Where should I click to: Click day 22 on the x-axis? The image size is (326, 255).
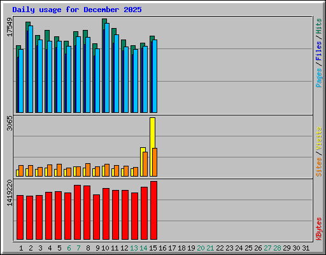[220, 248]
